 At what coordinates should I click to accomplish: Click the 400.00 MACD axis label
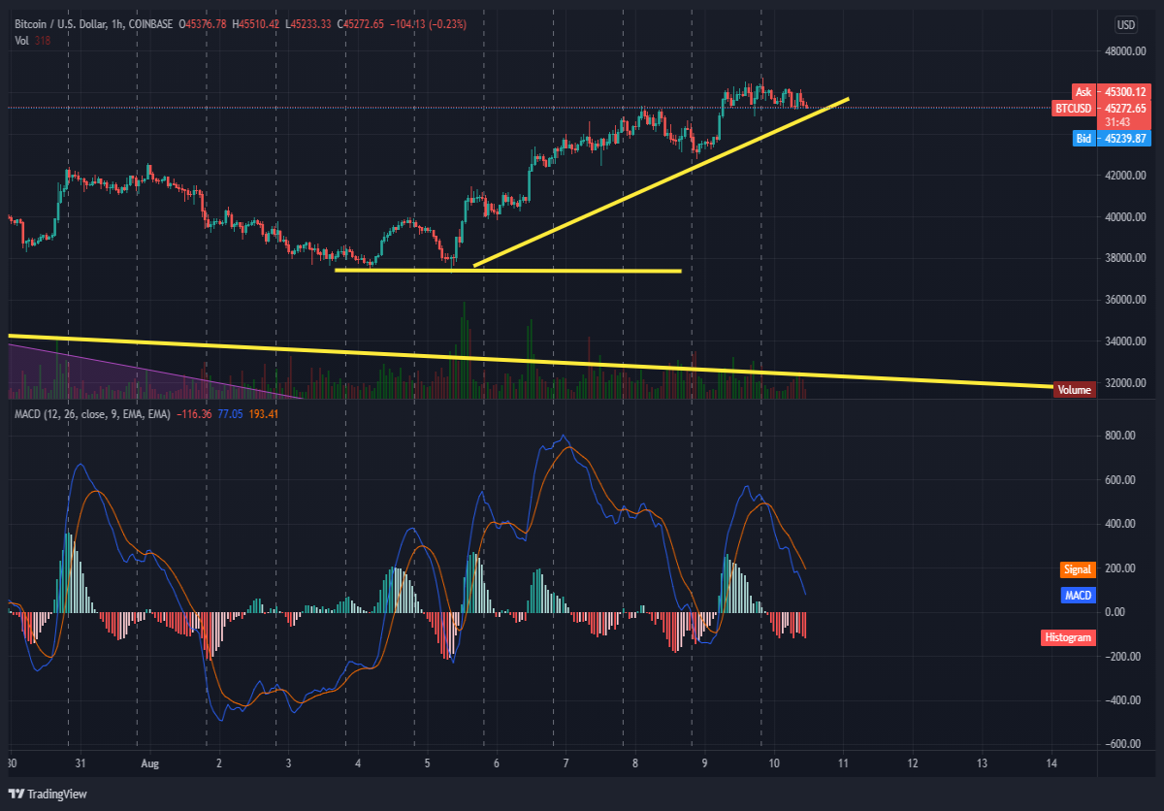[1118, 524]
